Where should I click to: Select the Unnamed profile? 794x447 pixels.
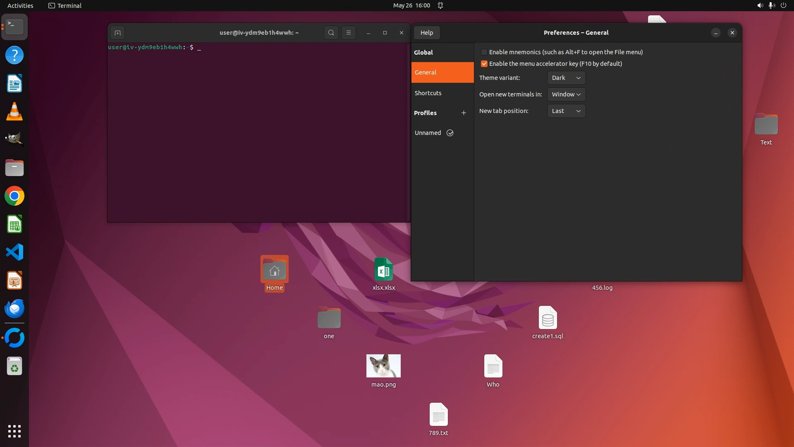click(428, 133)
